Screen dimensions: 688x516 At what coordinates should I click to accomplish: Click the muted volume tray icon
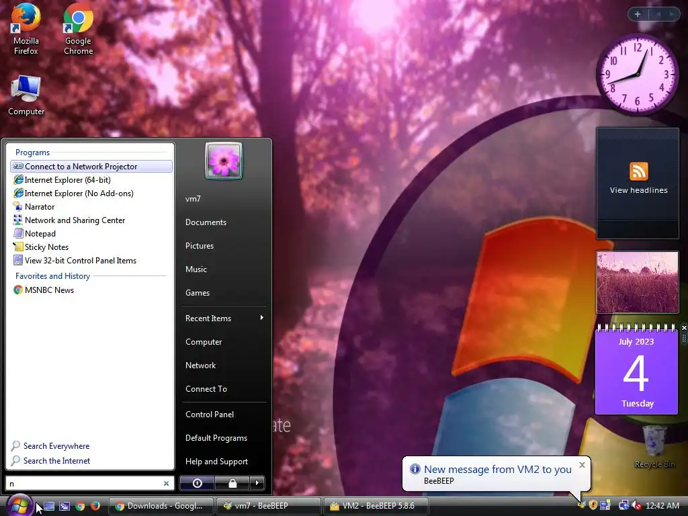pyautogui.click(x=636, y=505)
